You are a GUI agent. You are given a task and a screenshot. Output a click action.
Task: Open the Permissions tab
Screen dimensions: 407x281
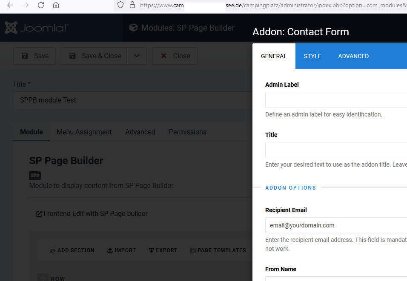click(187, 132)
